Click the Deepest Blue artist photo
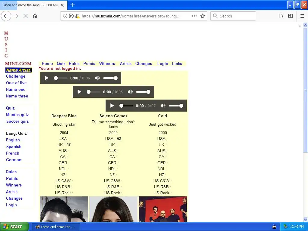308x231 pixels. pyautogui.click(x=64, y=209)
